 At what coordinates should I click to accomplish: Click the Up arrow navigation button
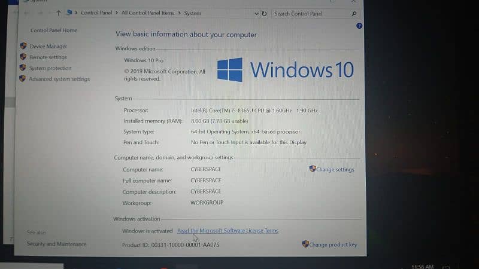[x=58, y=13]
